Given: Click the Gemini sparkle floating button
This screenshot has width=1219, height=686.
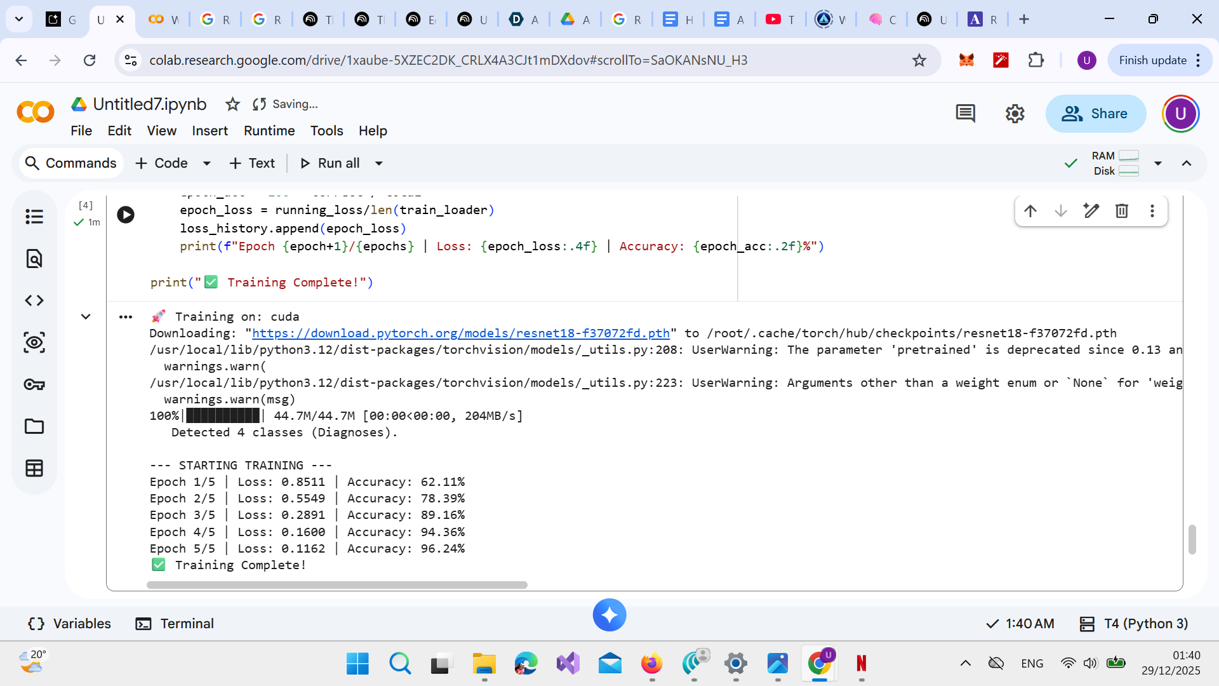Looking at the screenshot, I should 609,615.
